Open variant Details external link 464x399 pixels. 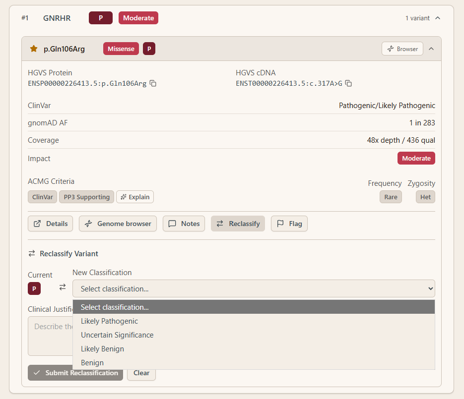coord(50,224)
